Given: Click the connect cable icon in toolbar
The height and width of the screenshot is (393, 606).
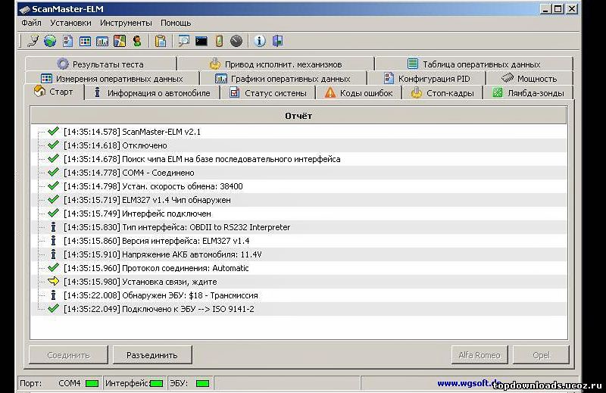Looking at the screenshot, I should click(33, 41).
